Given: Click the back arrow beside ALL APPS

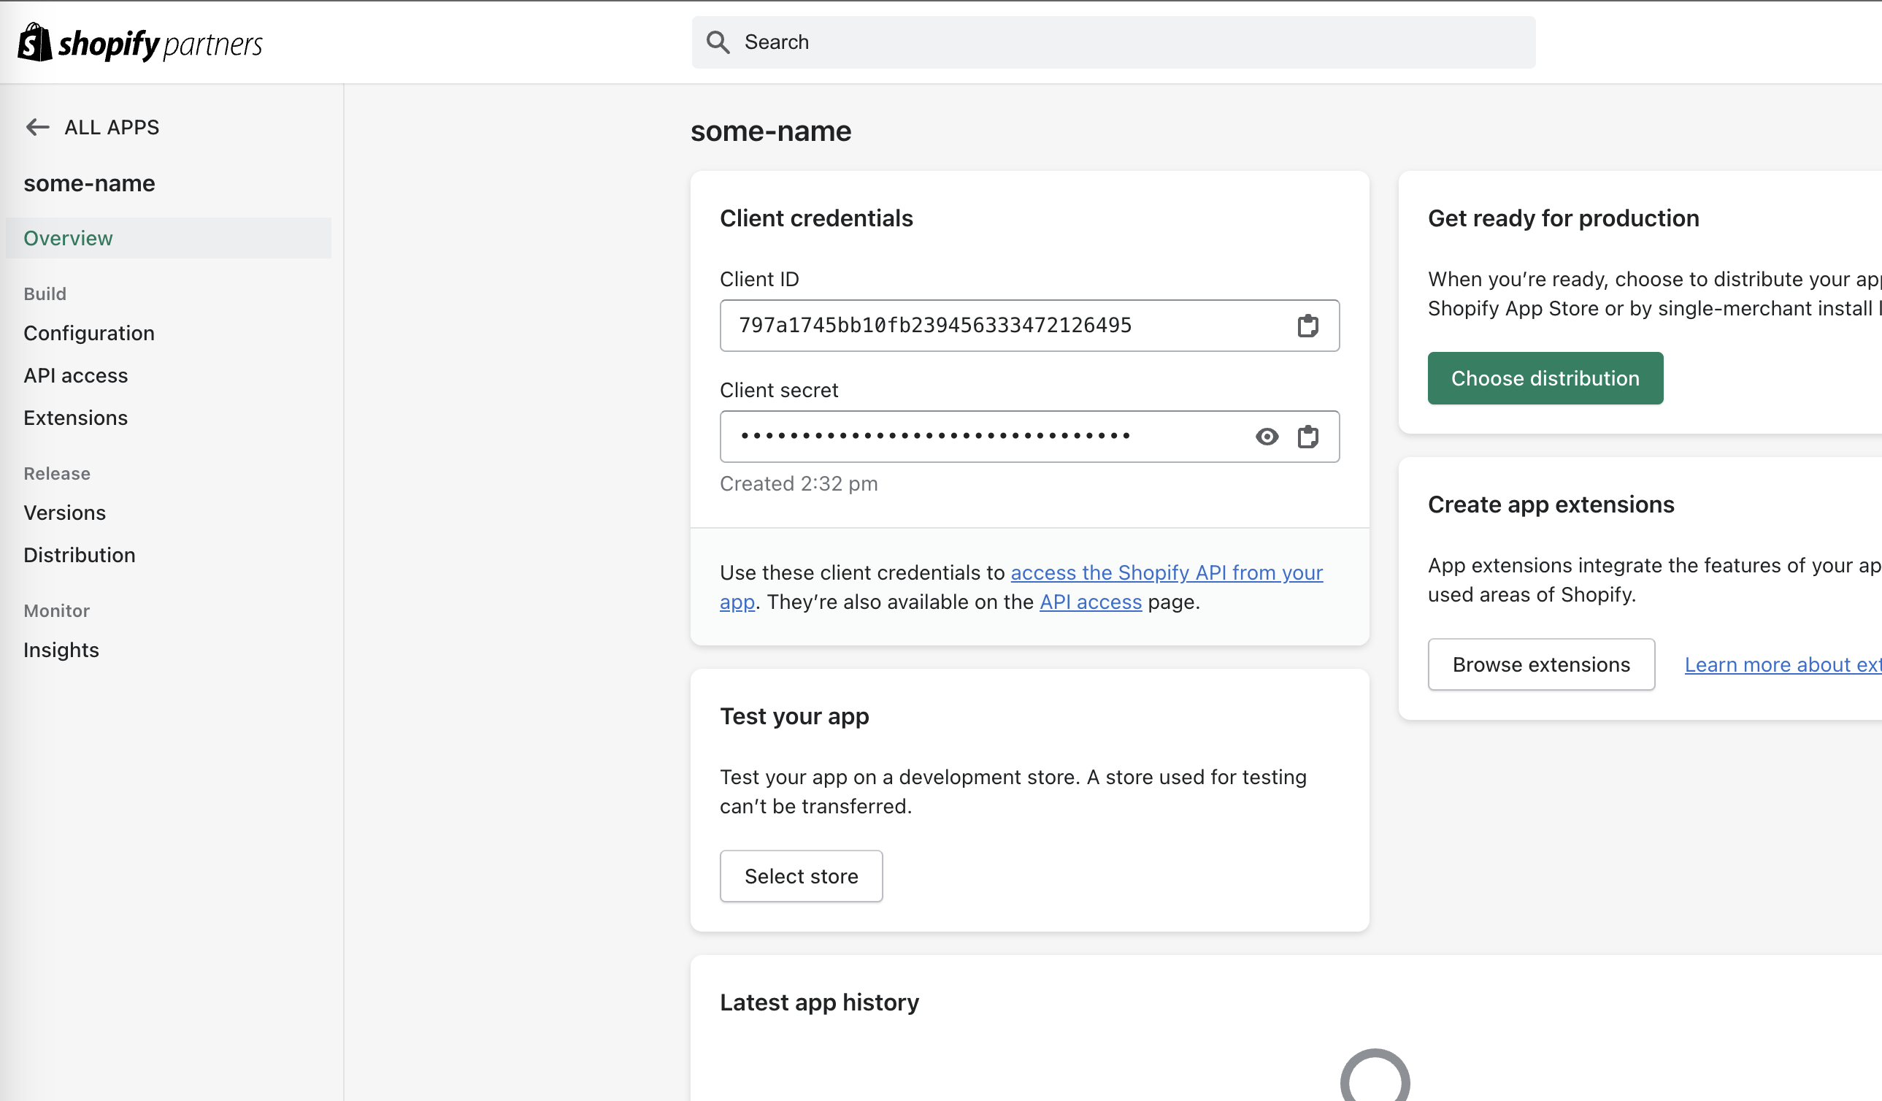Looking at the screenshot, I should 37,127.
